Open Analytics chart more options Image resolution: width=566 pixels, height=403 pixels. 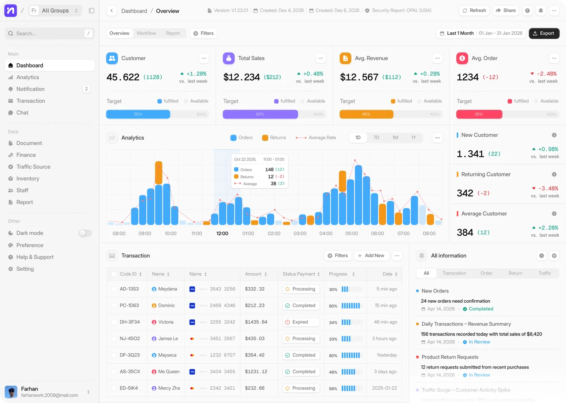pos(437,138)
